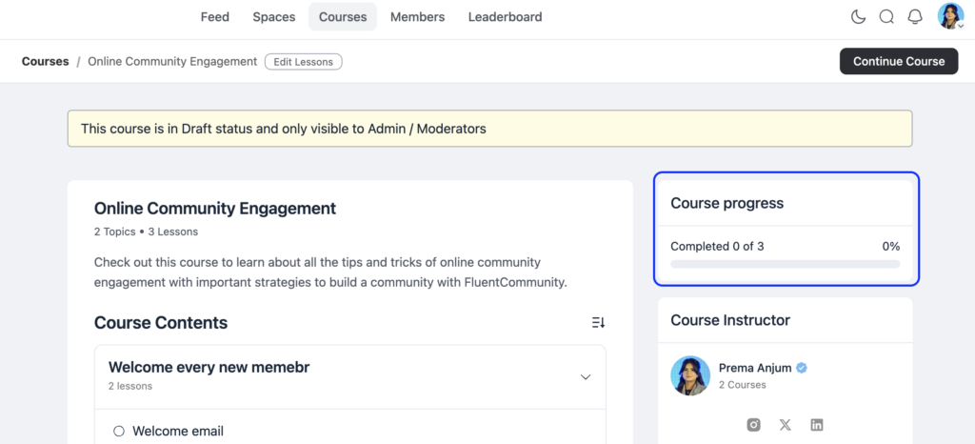
Task: Click the 'Completed 0 of 3' text
Action: tap(717, 246)
